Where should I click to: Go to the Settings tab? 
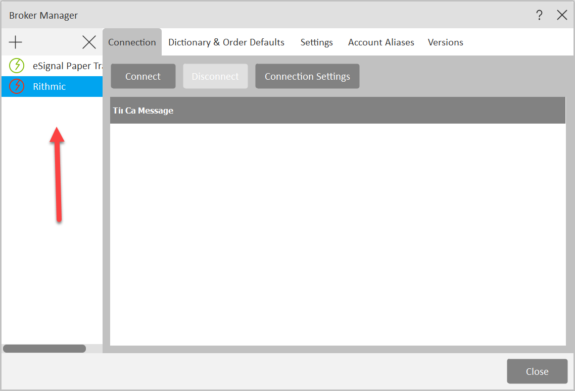click(316, 42)
